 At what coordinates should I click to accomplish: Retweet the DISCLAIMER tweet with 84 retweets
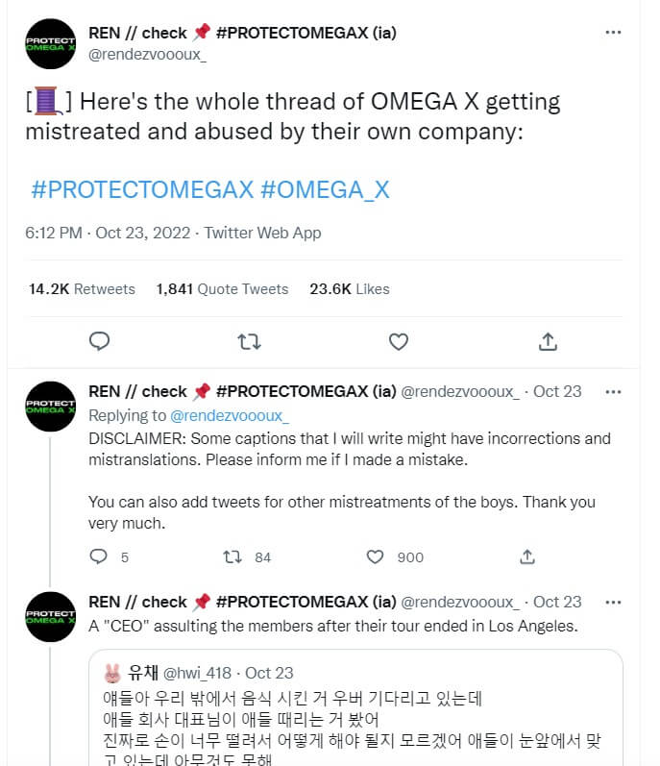232,556
